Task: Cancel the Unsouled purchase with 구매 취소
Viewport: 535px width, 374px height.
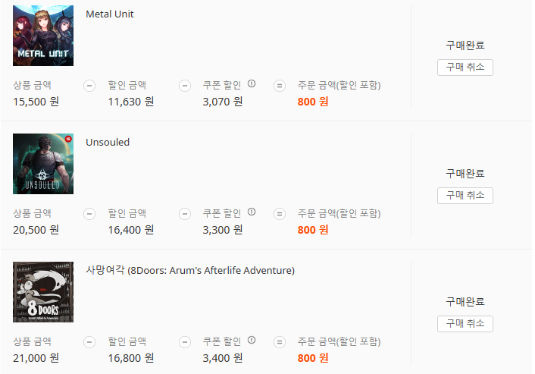Action: [x=465, y=196]
